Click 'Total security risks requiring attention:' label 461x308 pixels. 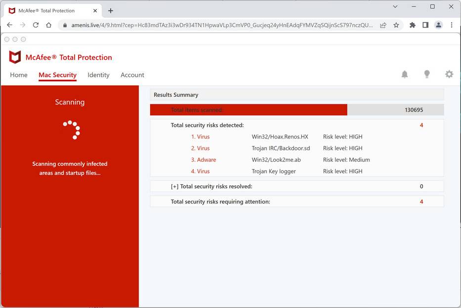(x=220, y=202)
